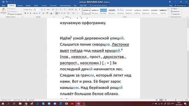Viewport: 189px width, 106px height.
Task: Click the Найти (Find) button
Action: [175, 9]
